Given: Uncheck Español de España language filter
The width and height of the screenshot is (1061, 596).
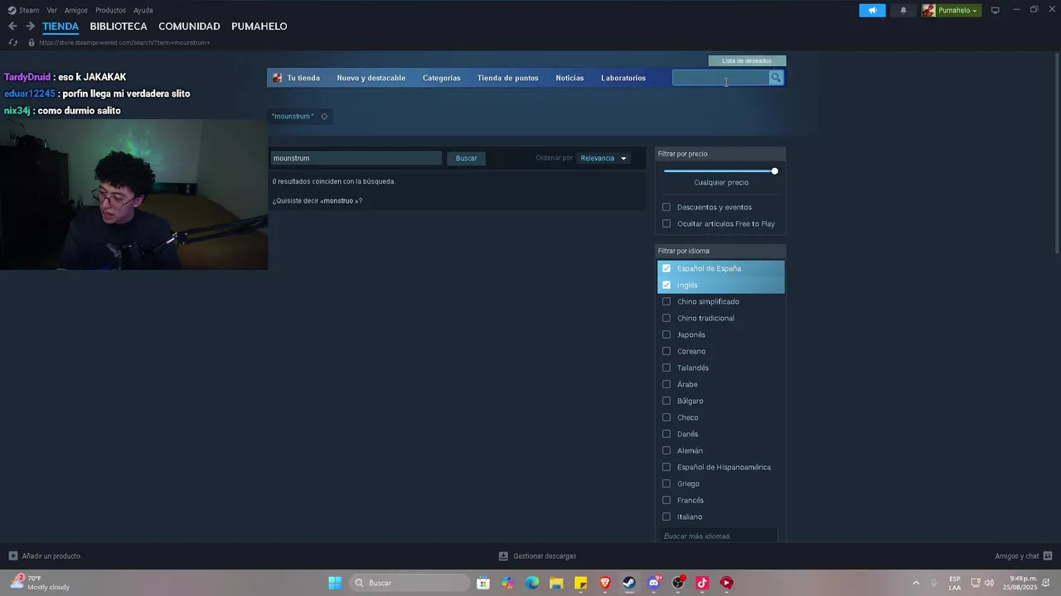Looking at the screenshot, I should point(666,268).
